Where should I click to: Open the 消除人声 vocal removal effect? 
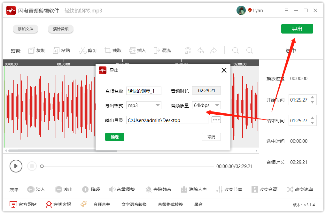(x=194, y=189)
